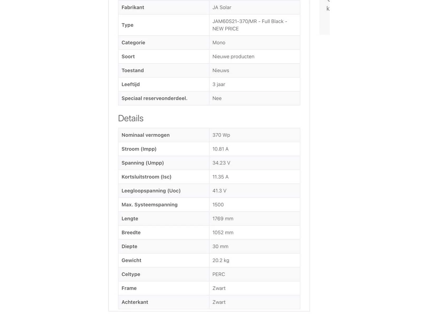Screen dimensions: 422x316
Task: Select the Stroom (Impp) label
Action: point(139,149)
